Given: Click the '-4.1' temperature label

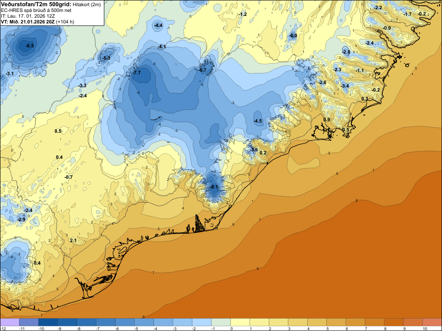Looking at the screenshot, I should coord(162,46).
